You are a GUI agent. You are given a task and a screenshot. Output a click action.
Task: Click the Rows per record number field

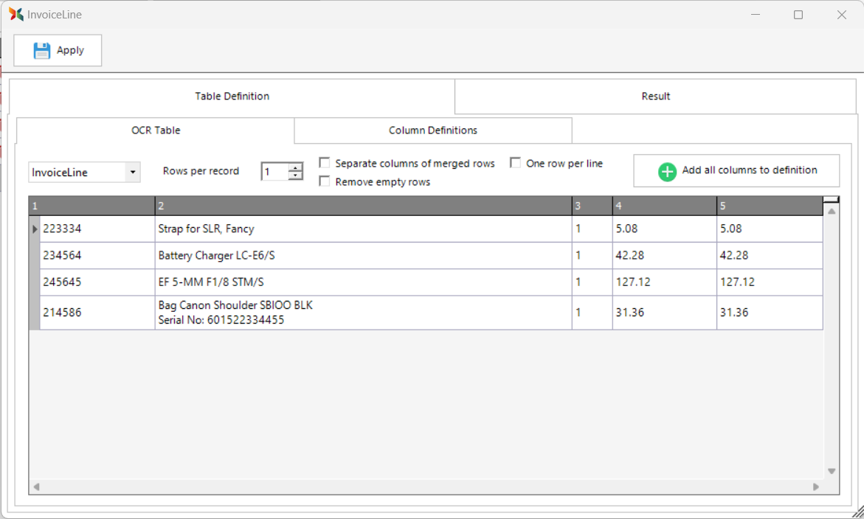(x=274, y=172)
